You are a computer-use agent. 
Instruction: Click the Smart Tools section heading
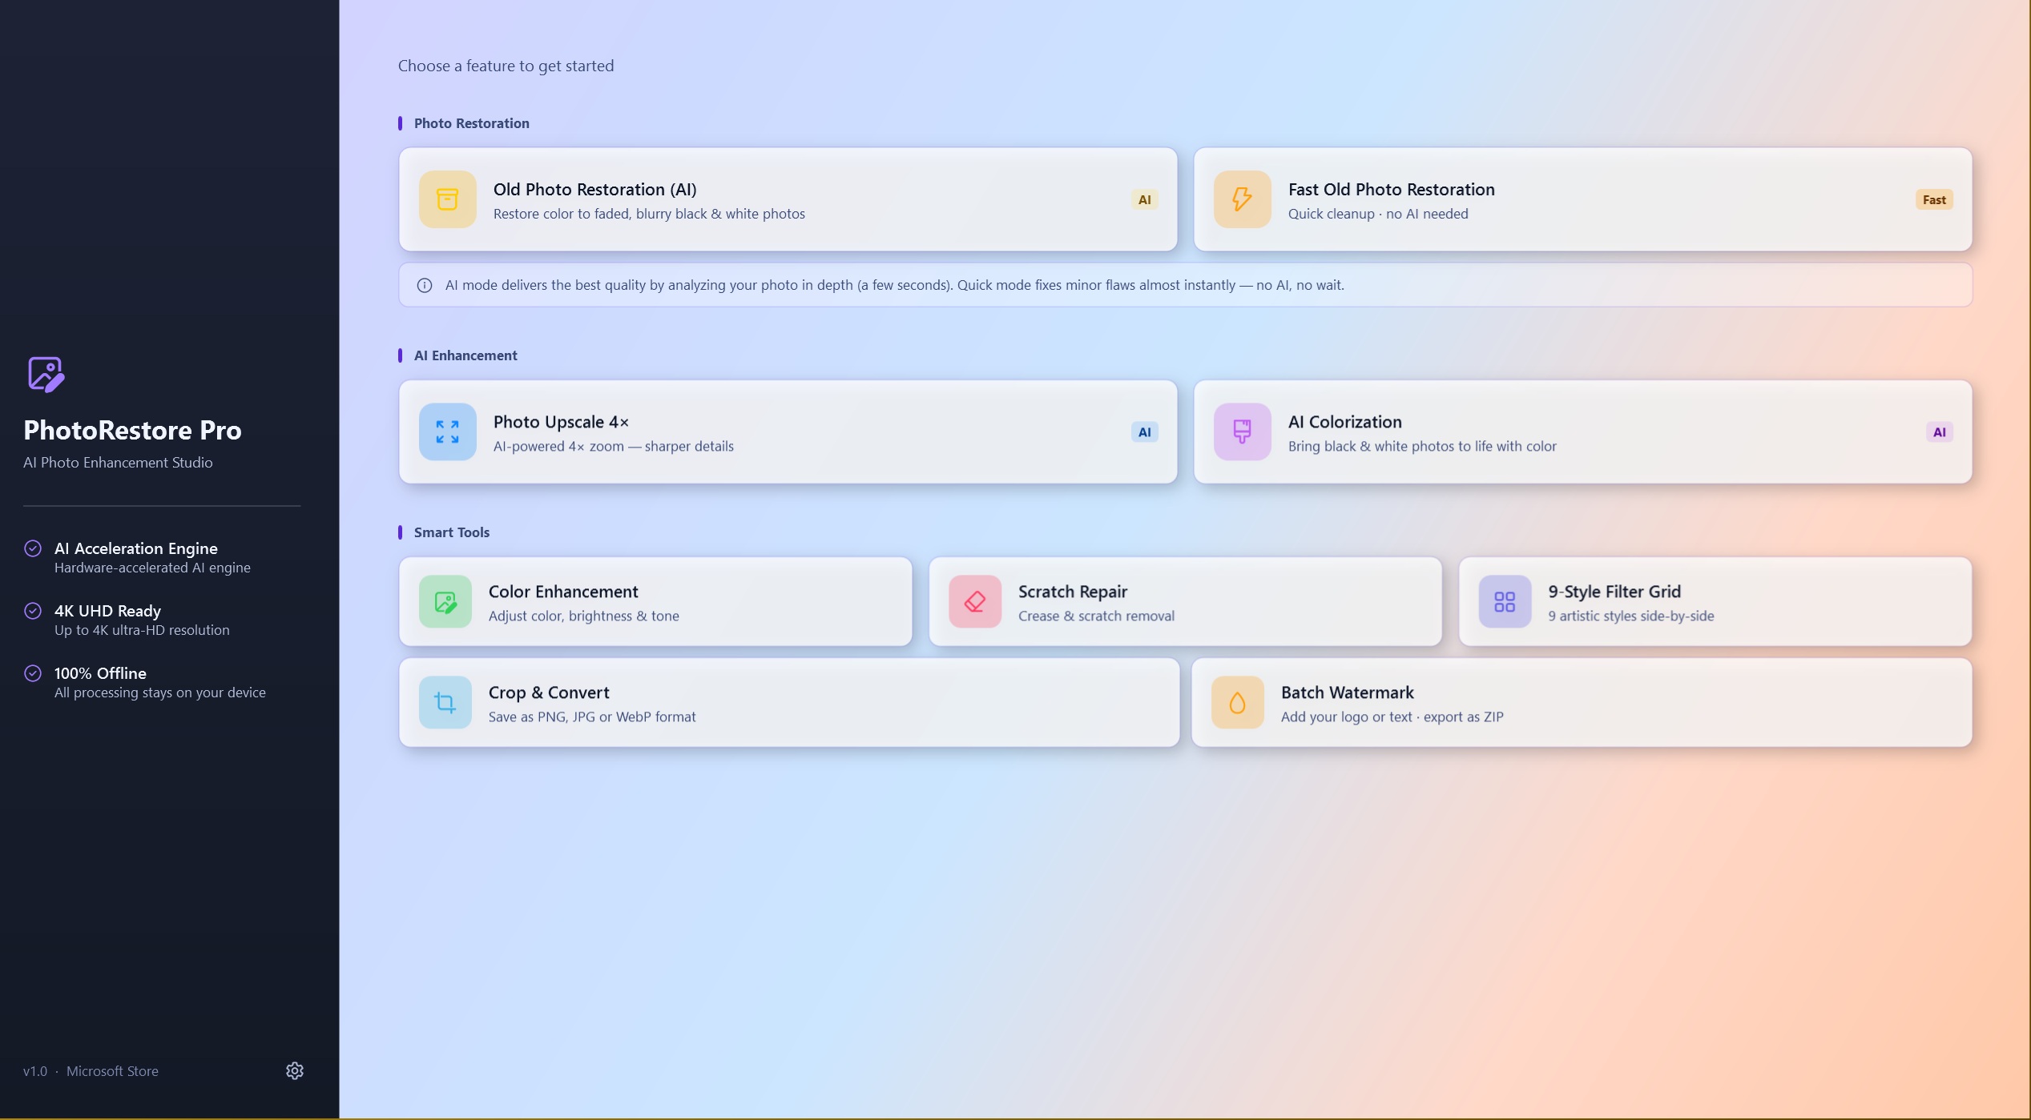pos(452,532)
